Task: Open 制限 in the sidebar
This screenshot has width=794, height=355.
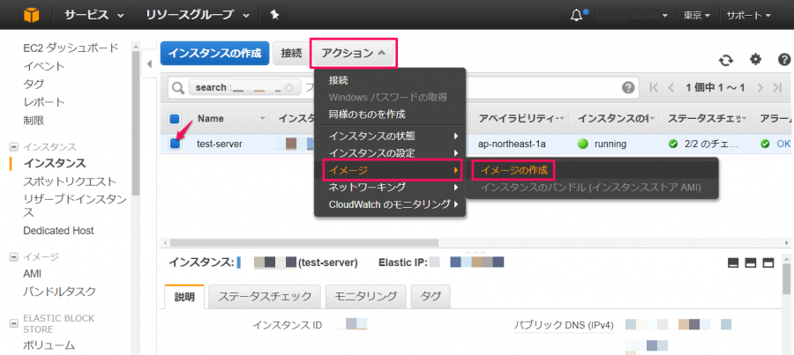Action: (34, 121)
